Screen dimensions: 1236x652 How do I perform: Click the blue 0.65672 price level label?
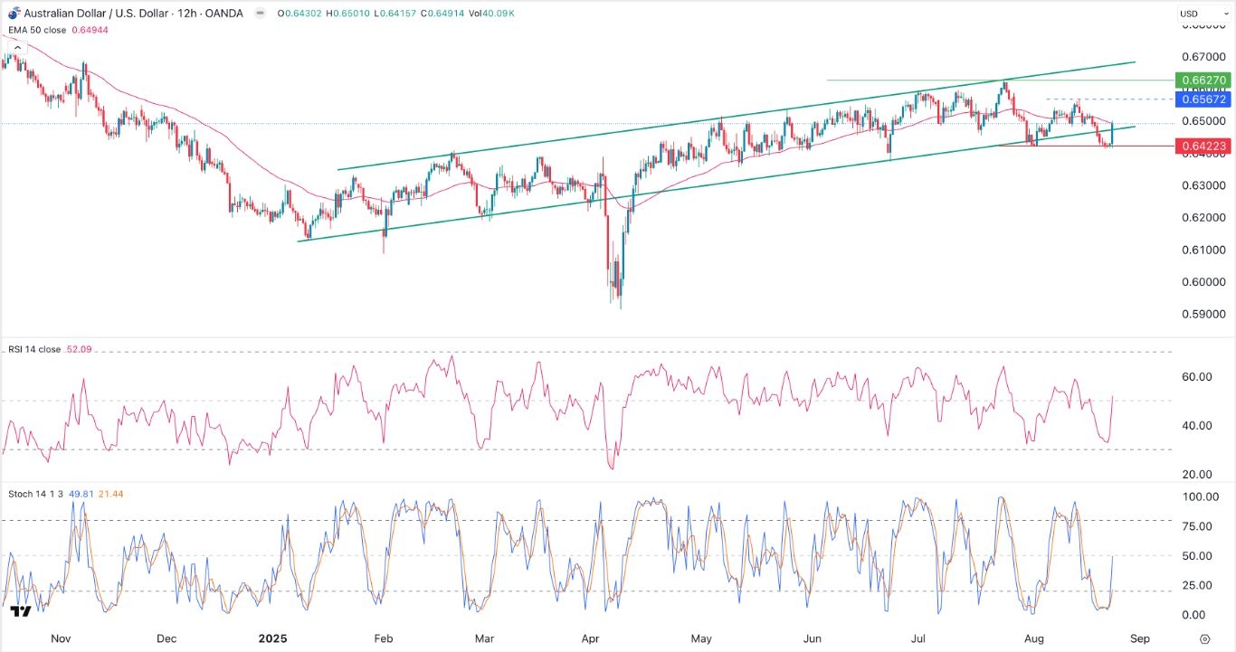point(1204,99)
